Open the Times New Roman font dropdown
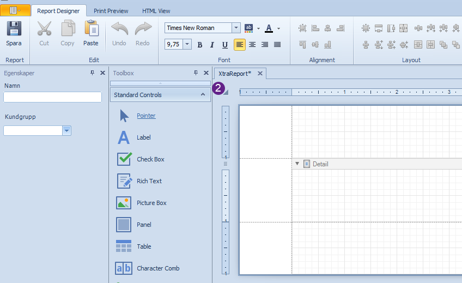462x283 pixels. [x=236, y=28]
